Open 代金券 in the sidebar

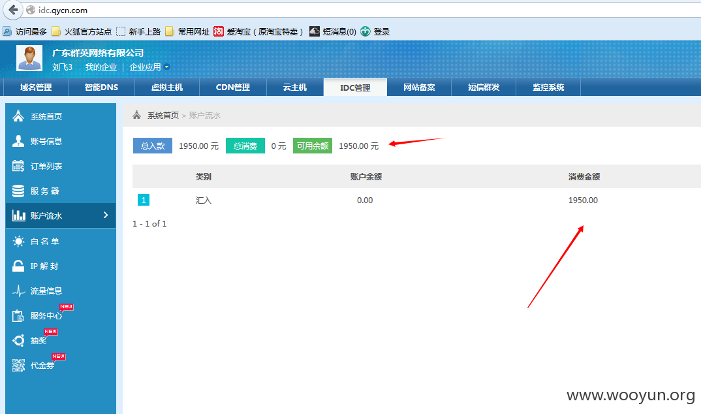click(61, 365)
